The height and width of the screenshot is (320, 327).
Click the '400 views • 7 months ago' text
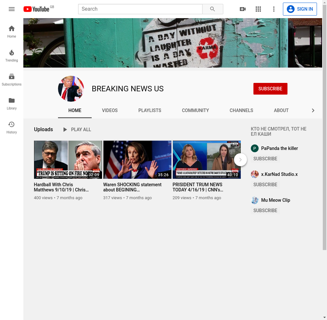pos(58,198)
